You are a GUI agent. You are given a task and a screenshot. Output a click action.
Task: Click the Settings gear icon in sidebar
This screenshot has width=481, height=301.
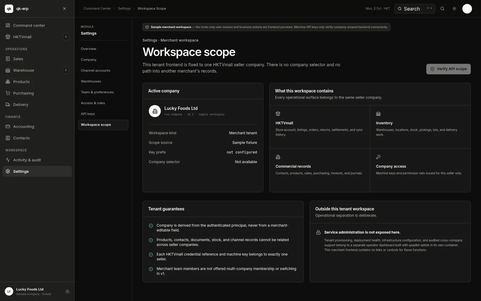(x=8, y=171)
